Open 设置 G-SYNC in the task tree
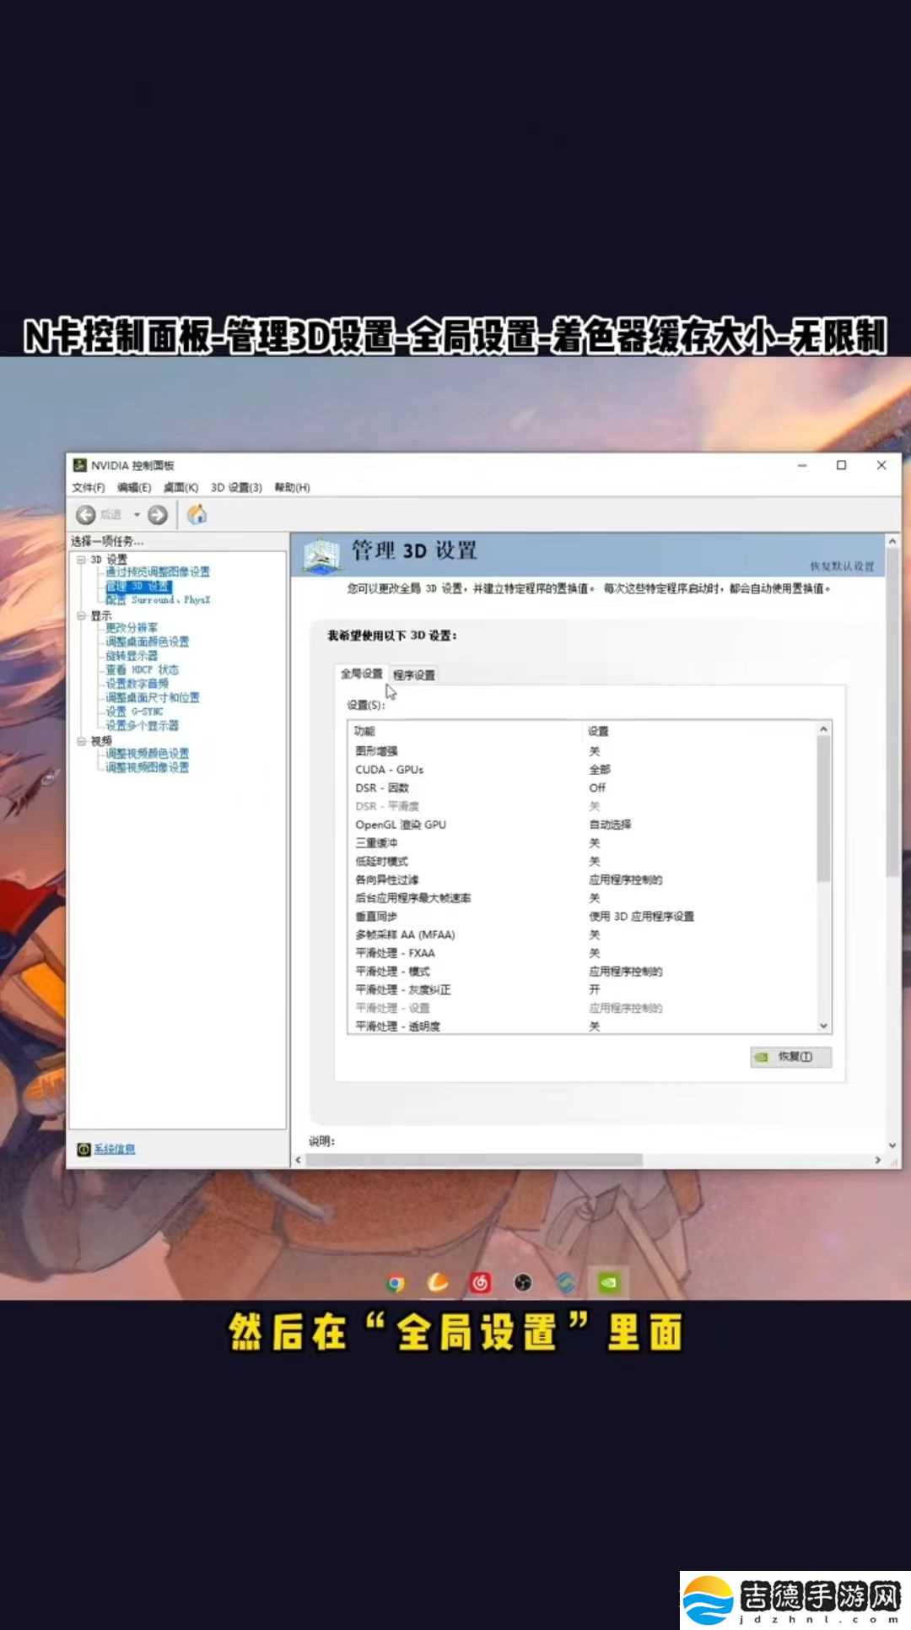 (134, 712)
